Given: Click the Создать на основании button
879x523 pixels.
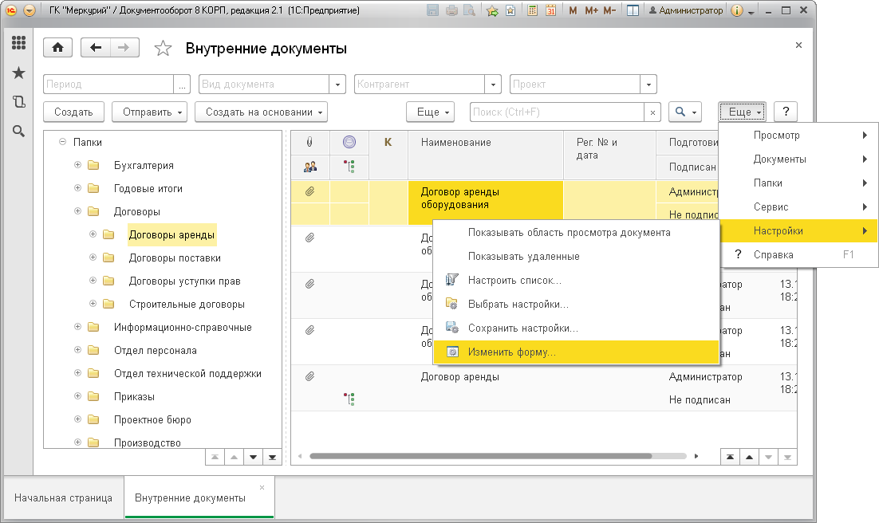Looking at the screenshot, I should pos(262,112).
